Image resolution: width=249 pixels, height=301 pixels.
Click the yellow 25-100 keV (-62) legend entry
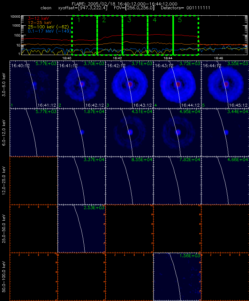pos(49,27)
